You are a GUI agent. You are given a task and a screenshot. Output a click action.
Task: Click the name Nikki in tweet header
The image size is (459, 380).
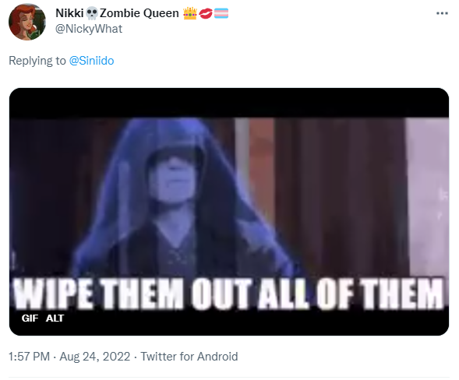(69, 13)
